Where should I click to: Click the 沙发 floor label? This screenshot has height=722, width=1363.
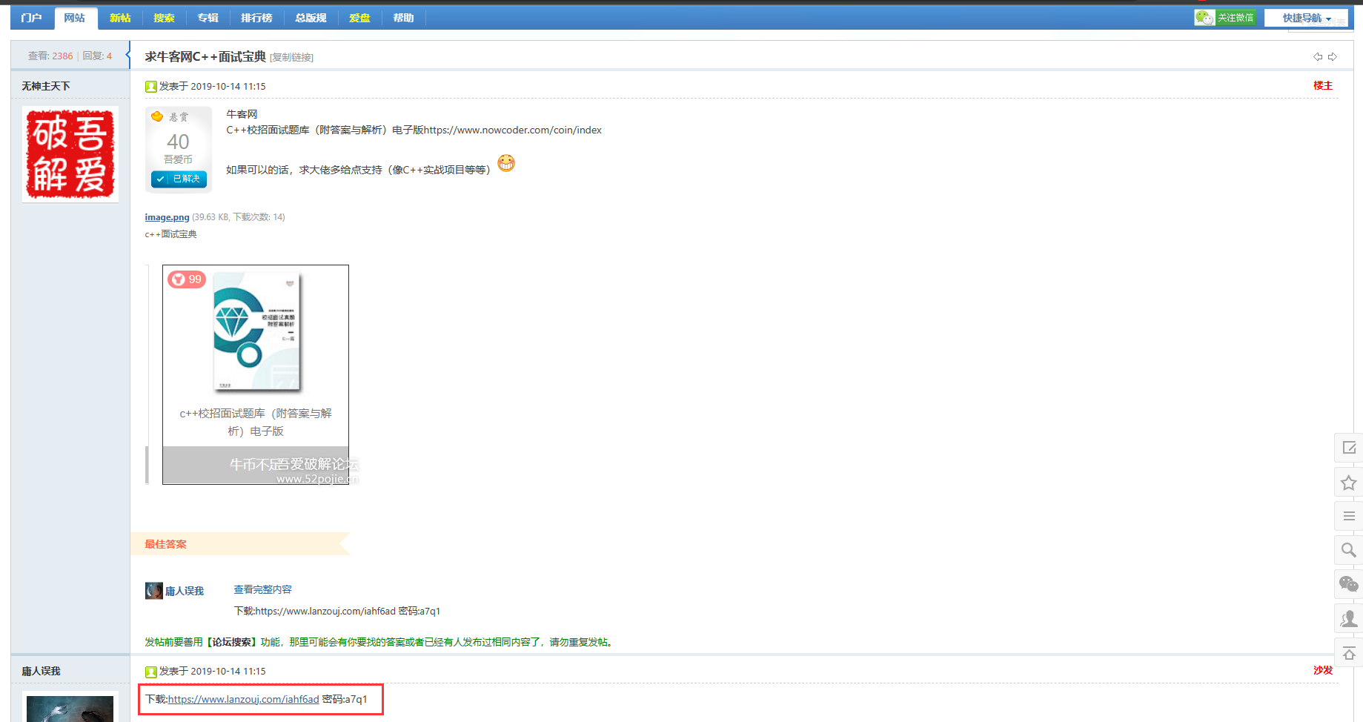[x=1323, y=670]
